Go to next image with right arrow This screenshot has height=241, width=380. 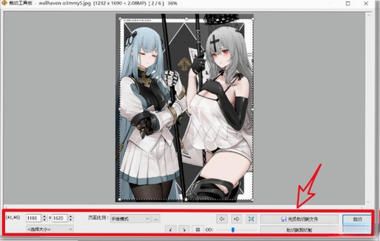[236, 219]
